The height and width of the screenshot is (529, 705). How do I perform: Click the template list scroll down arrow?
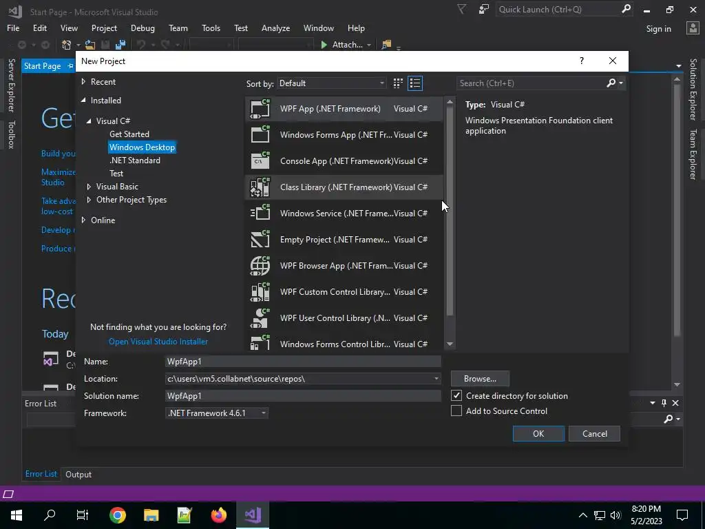tap(450, 344)
